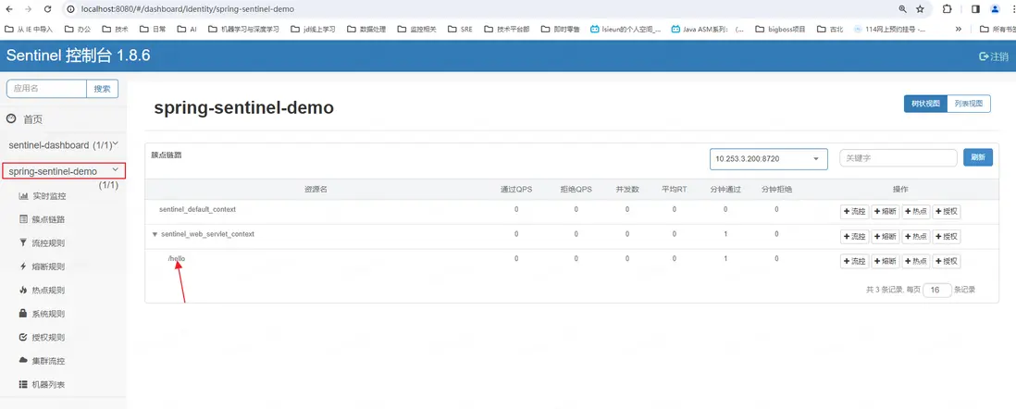Switch to 树状视图 tree view
Image resolution: width=1016 pixels, height=409 pixels.
925,104
